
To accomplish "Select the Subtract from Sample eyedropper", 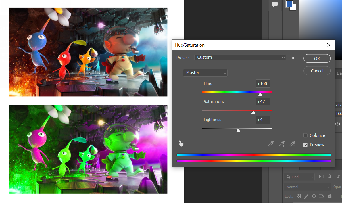I will (x=292, y=144).
